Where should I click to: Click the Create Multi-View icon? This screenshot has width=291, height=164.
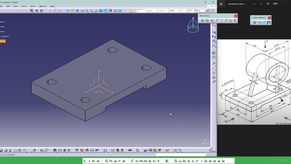[x=100, y=11]
